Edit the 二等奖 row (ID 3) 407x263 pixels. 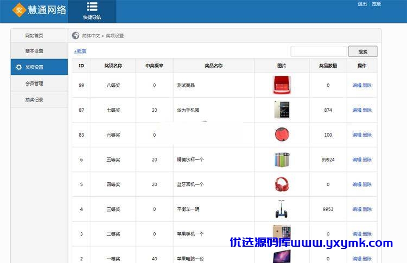point(357,234)
